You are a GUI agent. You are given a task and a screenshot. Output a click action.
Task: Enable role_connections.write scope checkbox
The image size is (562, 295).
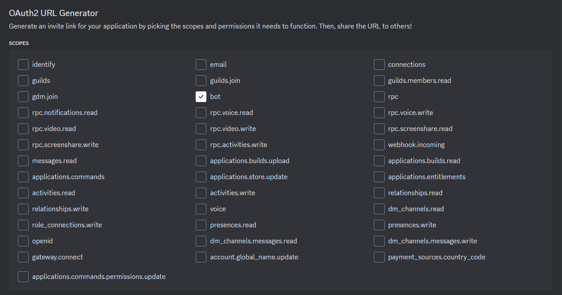[23, 225]
